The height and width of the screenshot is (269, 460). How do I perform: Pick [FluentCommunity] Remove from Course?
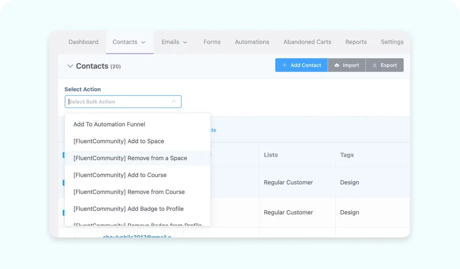137,192
